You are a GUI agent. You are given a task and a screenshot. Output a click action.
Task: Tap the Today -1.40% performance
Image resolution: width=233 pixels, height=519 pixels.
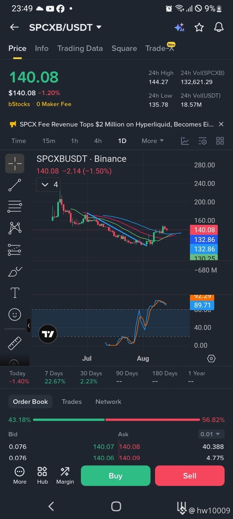point(19,377)
